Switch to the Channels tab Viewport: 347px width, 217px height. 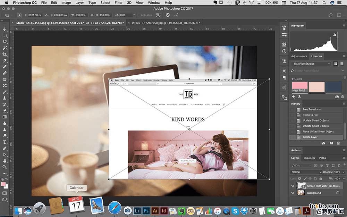click(309, 158)
